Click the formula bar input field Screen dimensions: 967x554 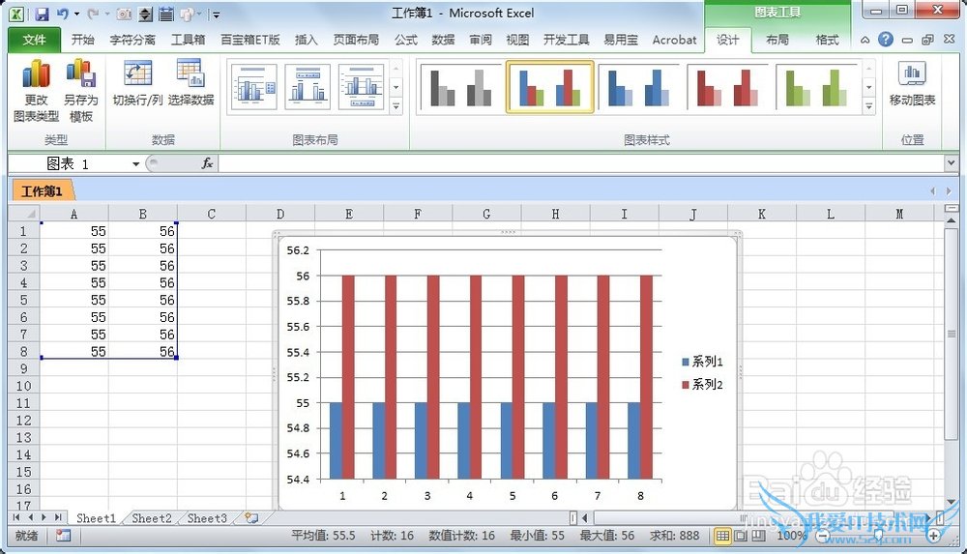tap(581, 163)
